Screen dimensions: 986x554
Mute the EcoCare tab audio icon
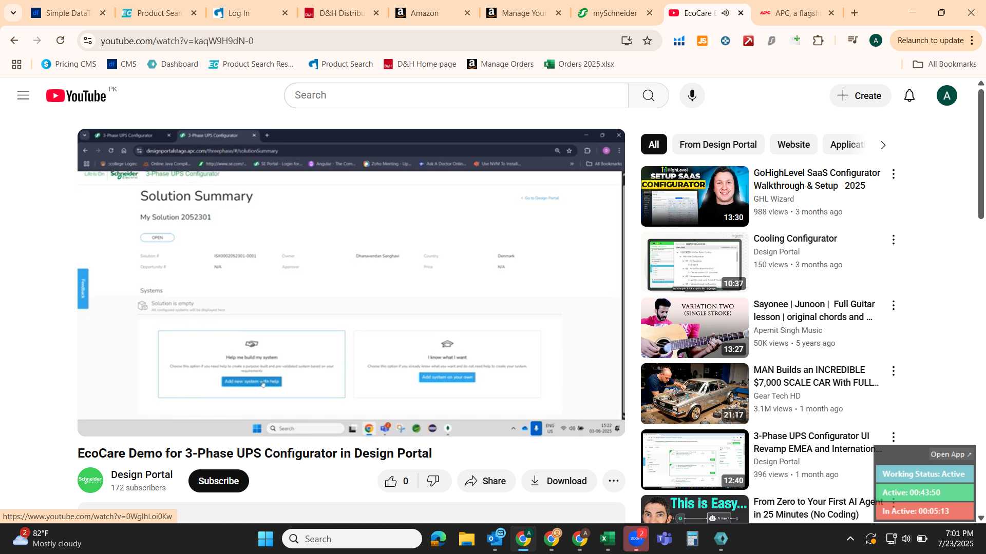(725, 13)
